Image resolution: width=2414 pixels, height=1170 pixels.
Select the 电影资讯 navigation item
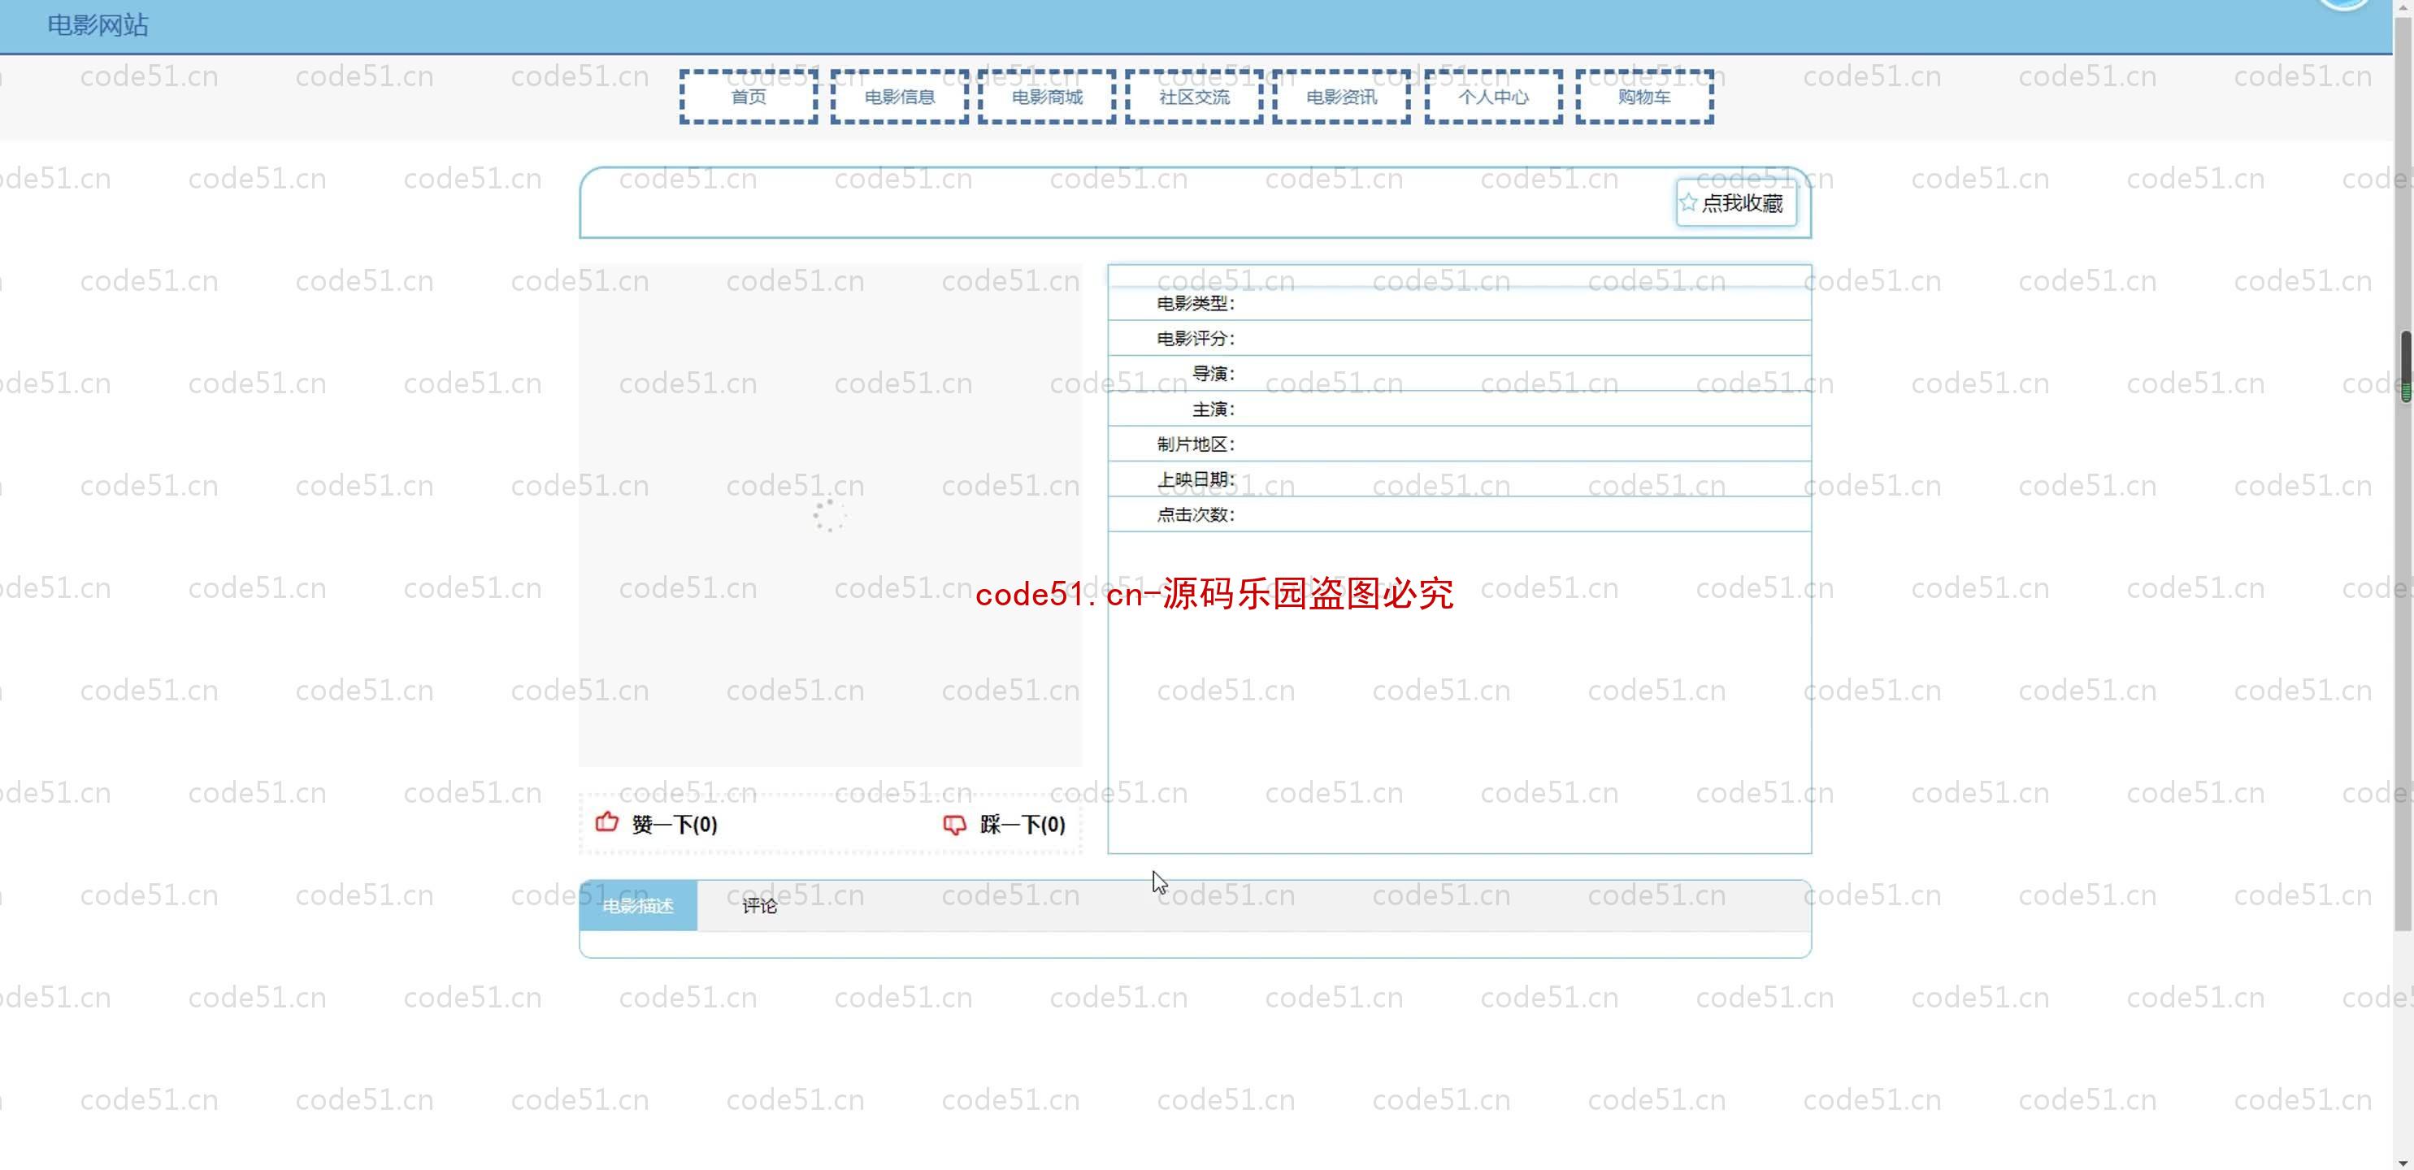point(1341,97)
